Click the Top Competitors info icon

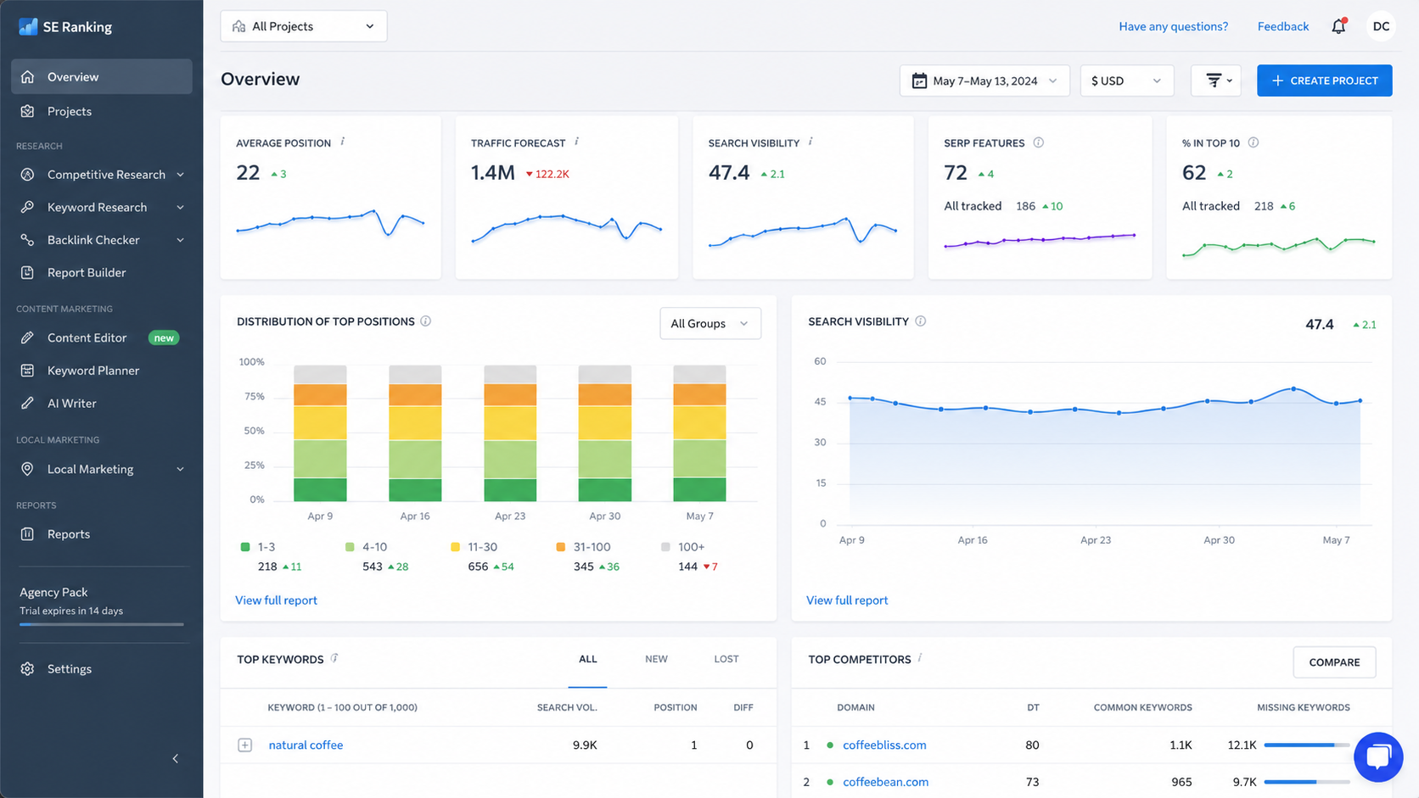coord(921,658)
